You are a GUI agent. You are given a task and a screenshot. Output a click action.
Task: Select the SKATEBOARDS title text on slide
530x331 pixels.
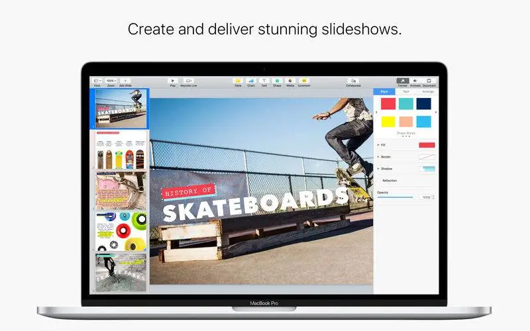(256, 205)
